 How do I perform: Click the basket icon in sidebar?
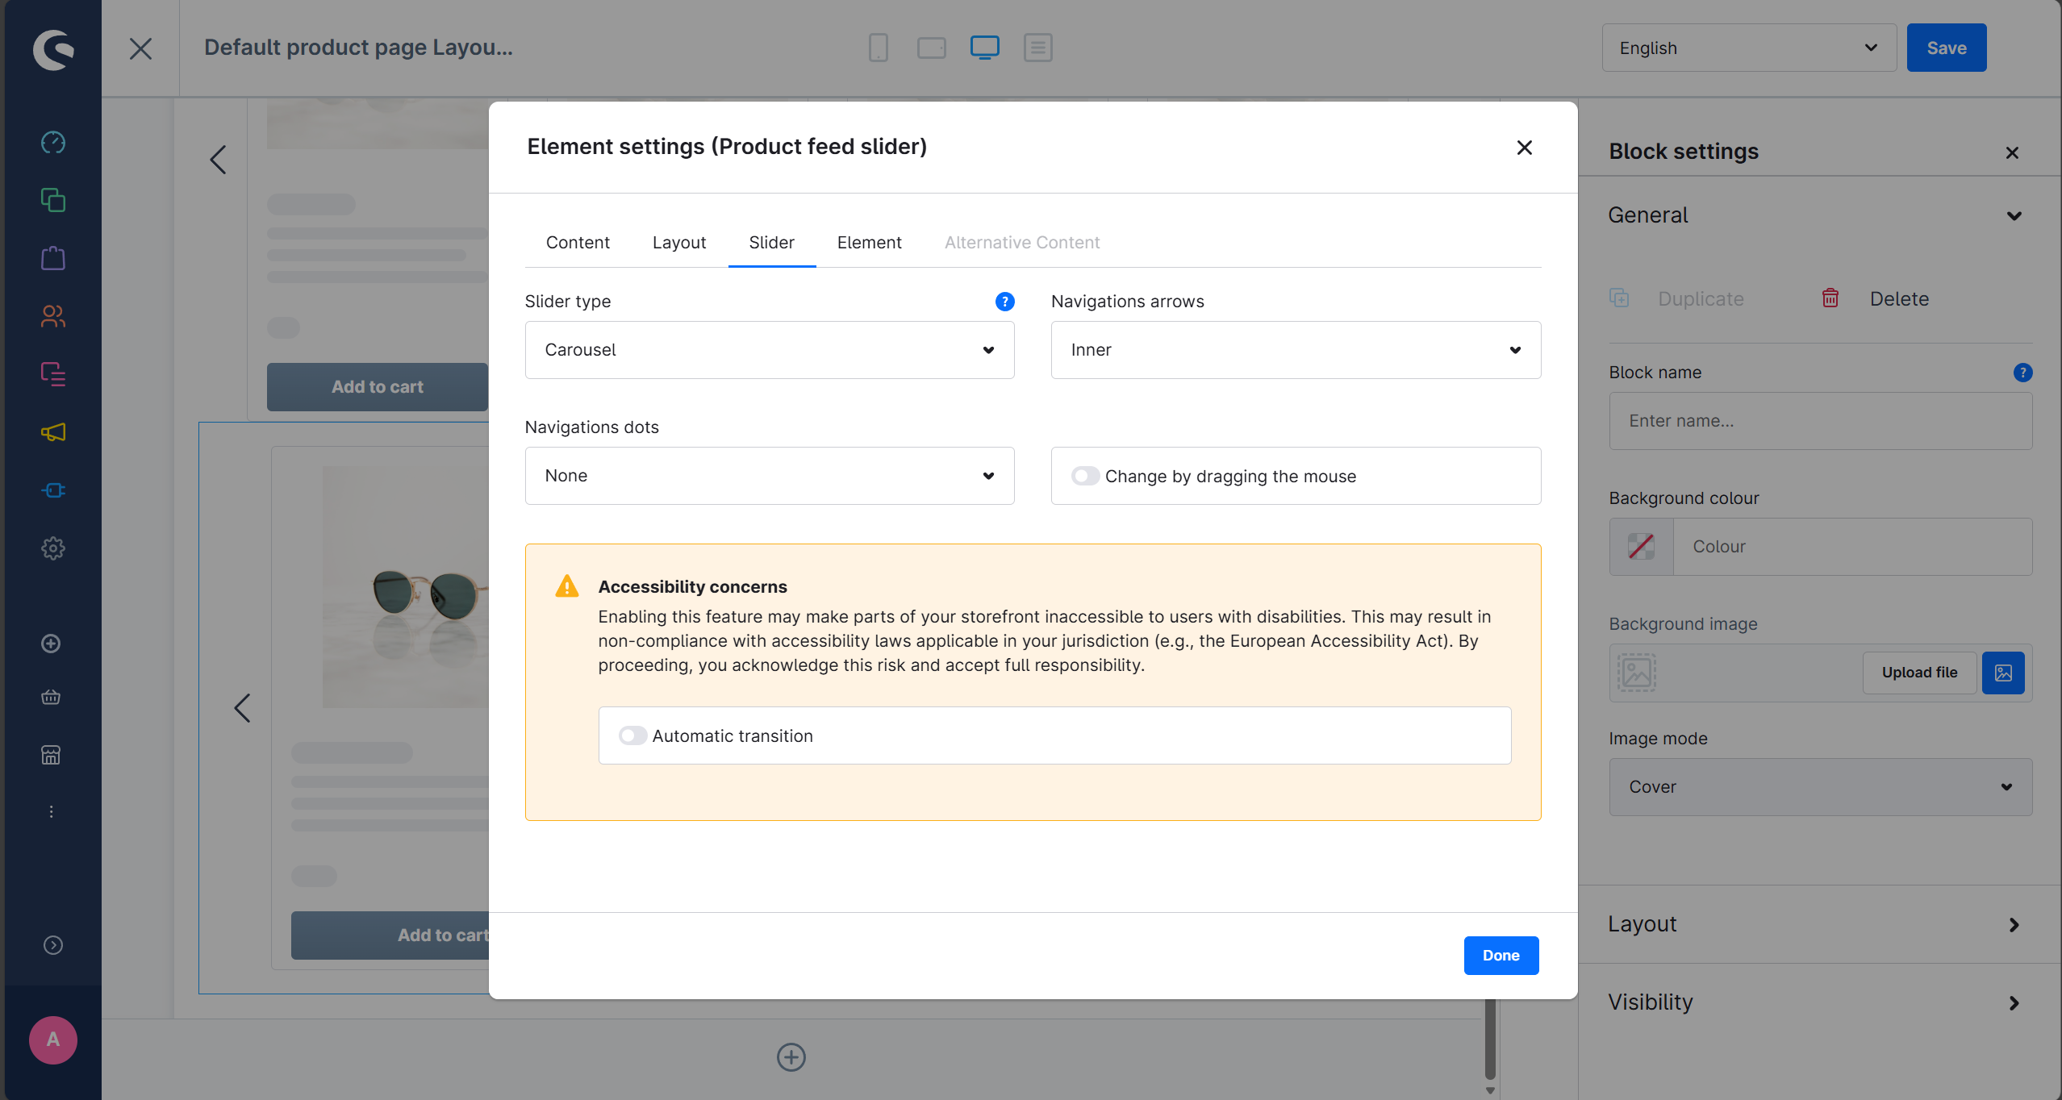point(51,698)
